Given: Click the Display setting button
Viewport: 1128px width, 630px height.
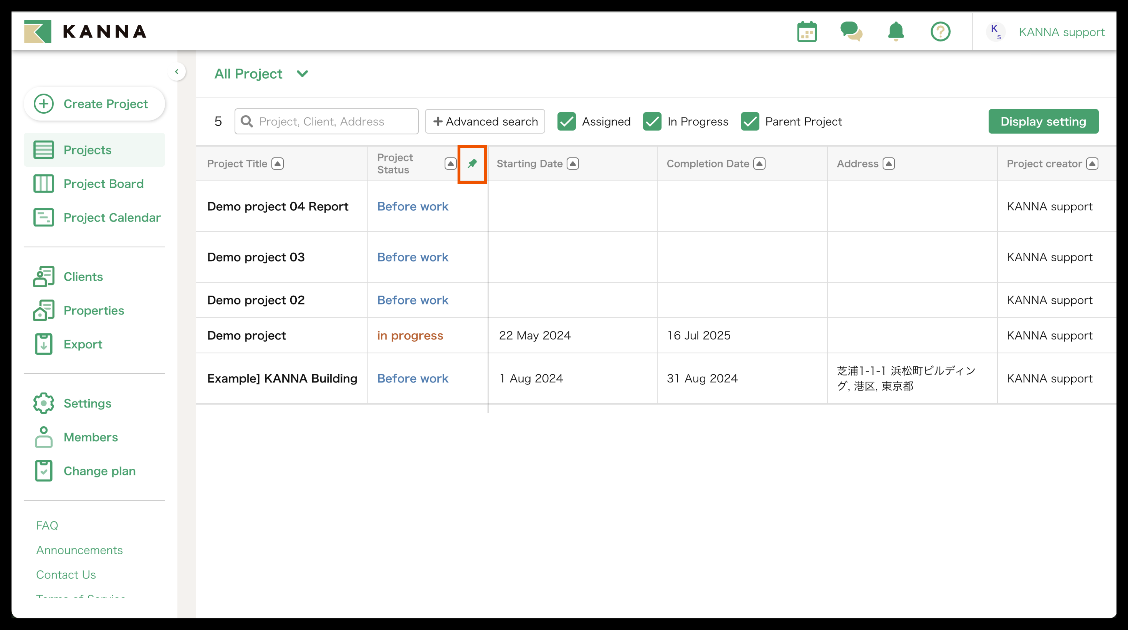Looking at the screenshot, I should pyautogui.click(x=1043, y=121).
